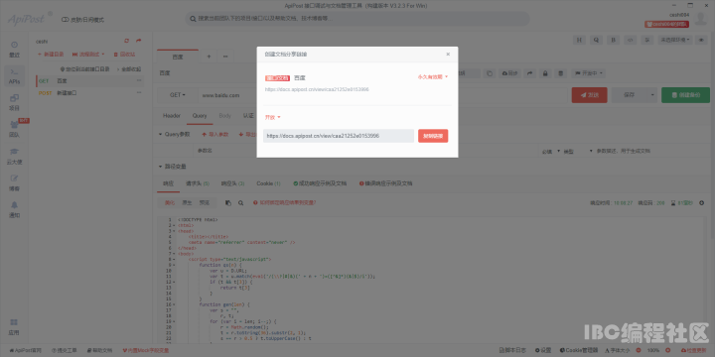Viewport: 715px width, 357px height.
Task: Locate current interface directory
Action: pos(84,69)
